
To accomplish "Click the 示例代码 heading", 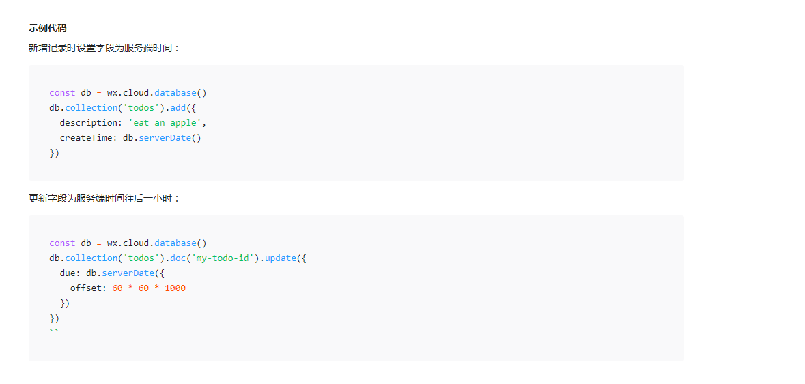I will tap(48, 28).
